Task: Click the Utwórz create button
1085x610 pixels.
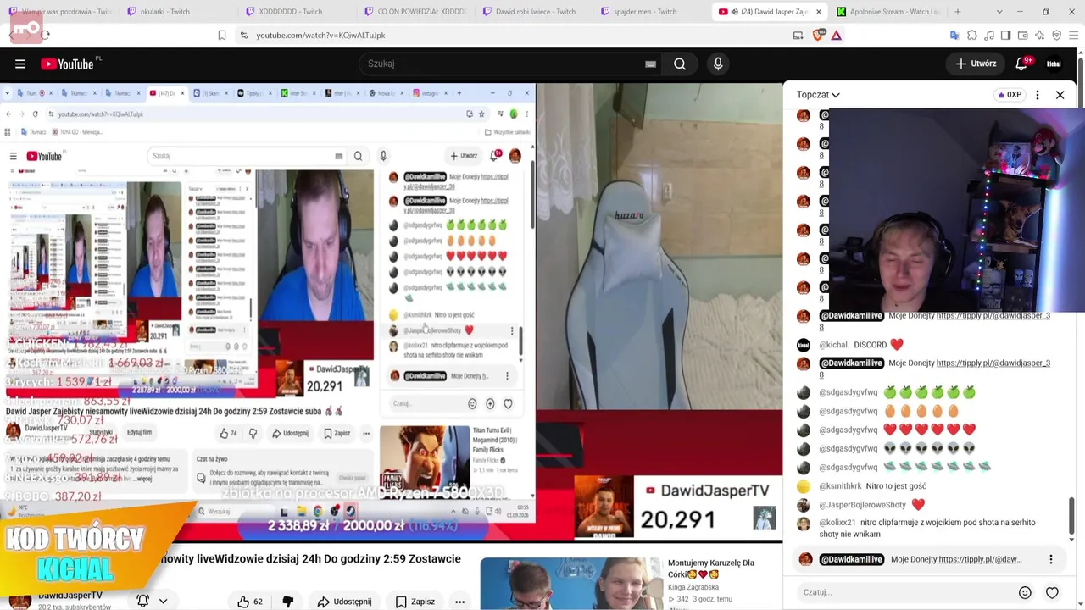Action: (x=976, y=64)
